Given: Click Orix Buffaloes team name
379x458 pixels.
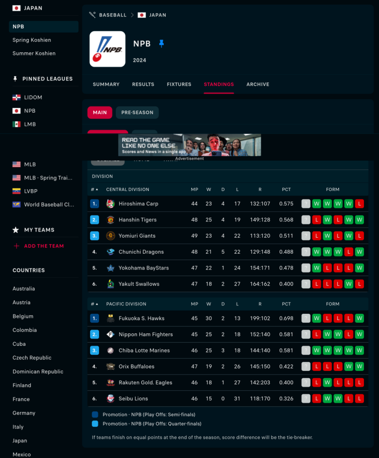Looking at the screenshot, I should click(136, 366).
